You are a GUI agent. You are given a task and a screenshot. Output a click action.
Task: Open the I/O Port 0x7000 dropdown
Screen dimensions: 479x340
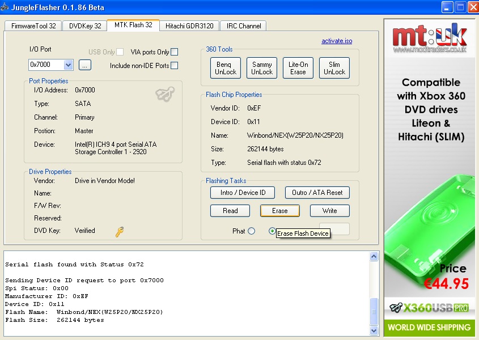pos(68,65)
